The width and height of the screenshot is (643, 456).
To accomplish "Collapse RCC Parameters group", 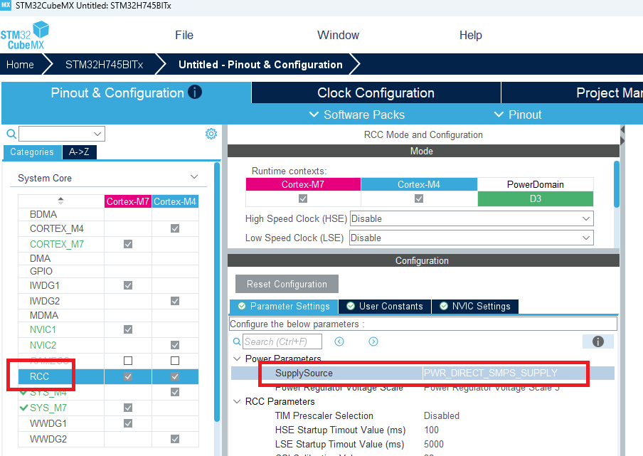I will (x=237, y=401).
